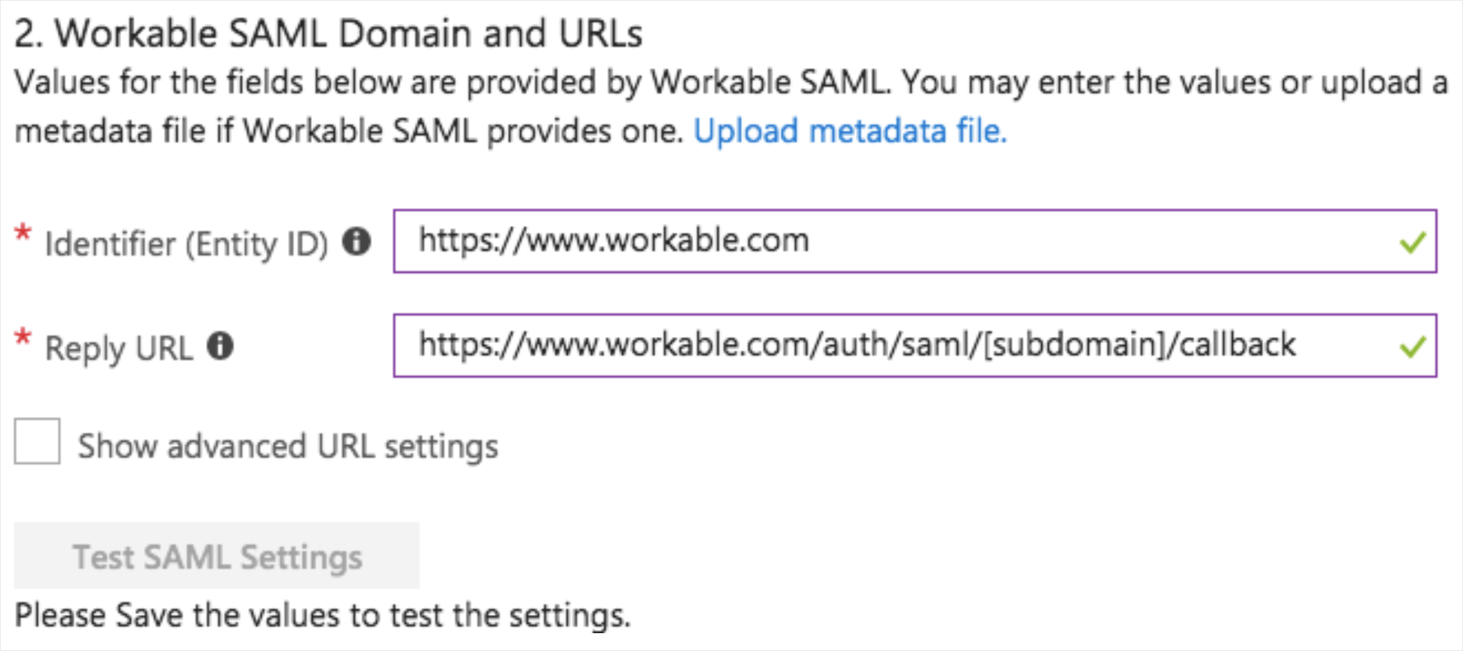This screenshot has height=651, width=1463.
Task: Open the Upload metadata file link
Action: click(x=850, y=131)
